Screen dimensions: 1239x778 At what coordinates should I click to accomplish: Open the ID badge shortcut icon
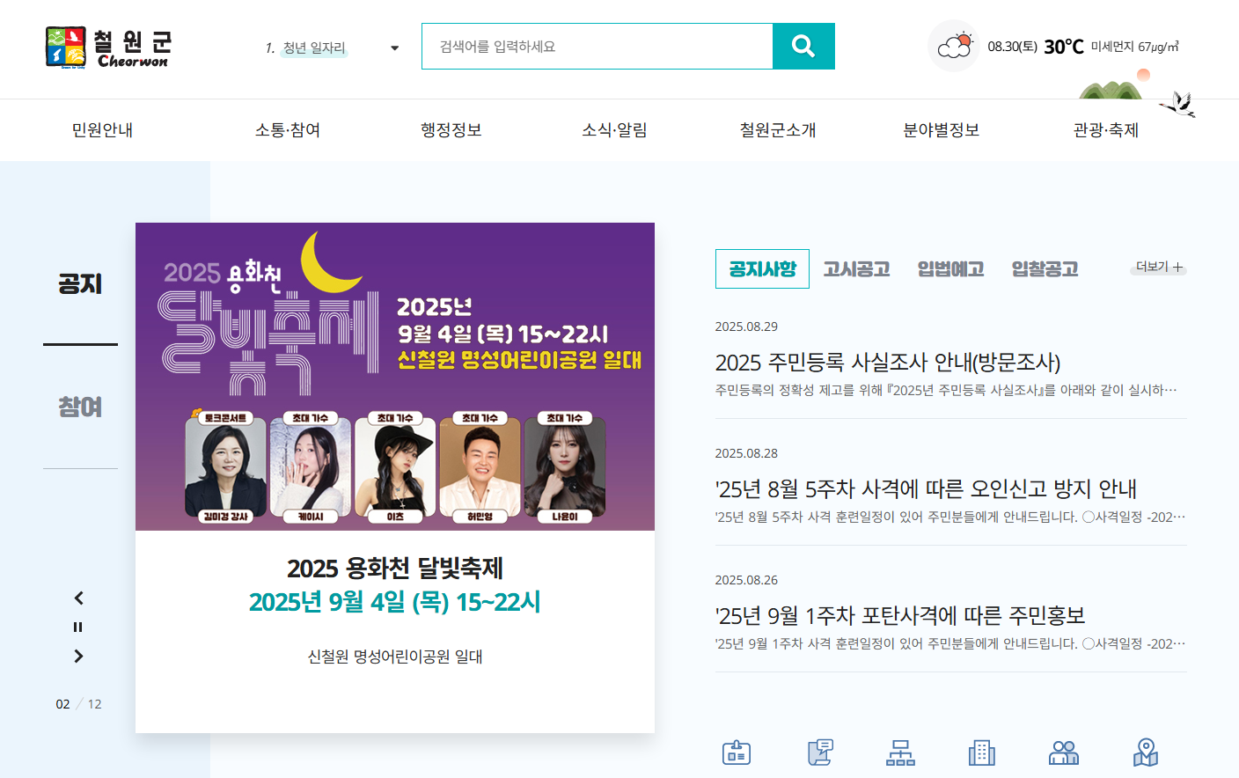pyautogui.click(x=737, y=752)
